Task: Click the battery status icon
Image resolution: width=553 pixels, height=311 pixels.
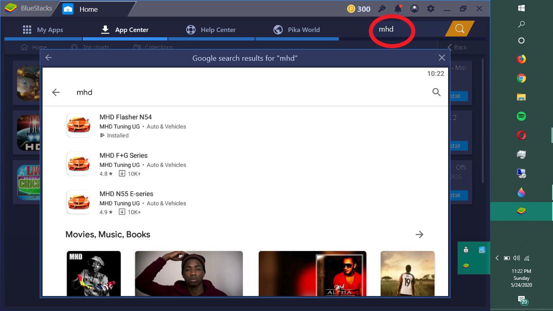Action: coord(507,258)
